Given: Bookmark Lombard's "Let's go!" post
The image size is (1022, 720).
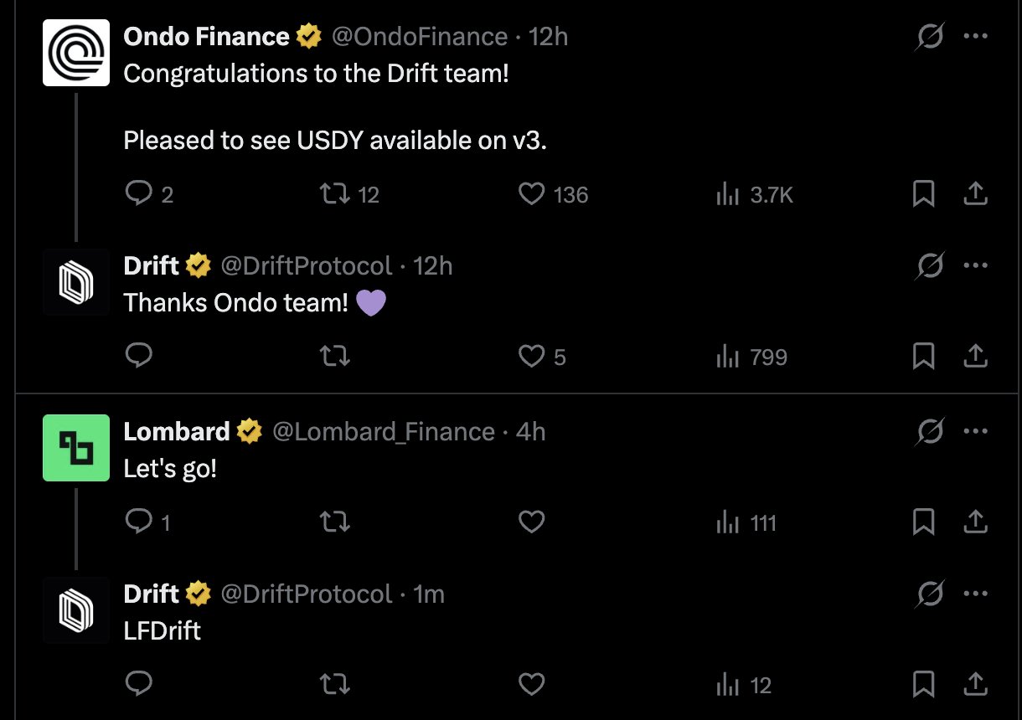Looking at the screenshot, I should point(923,522).
